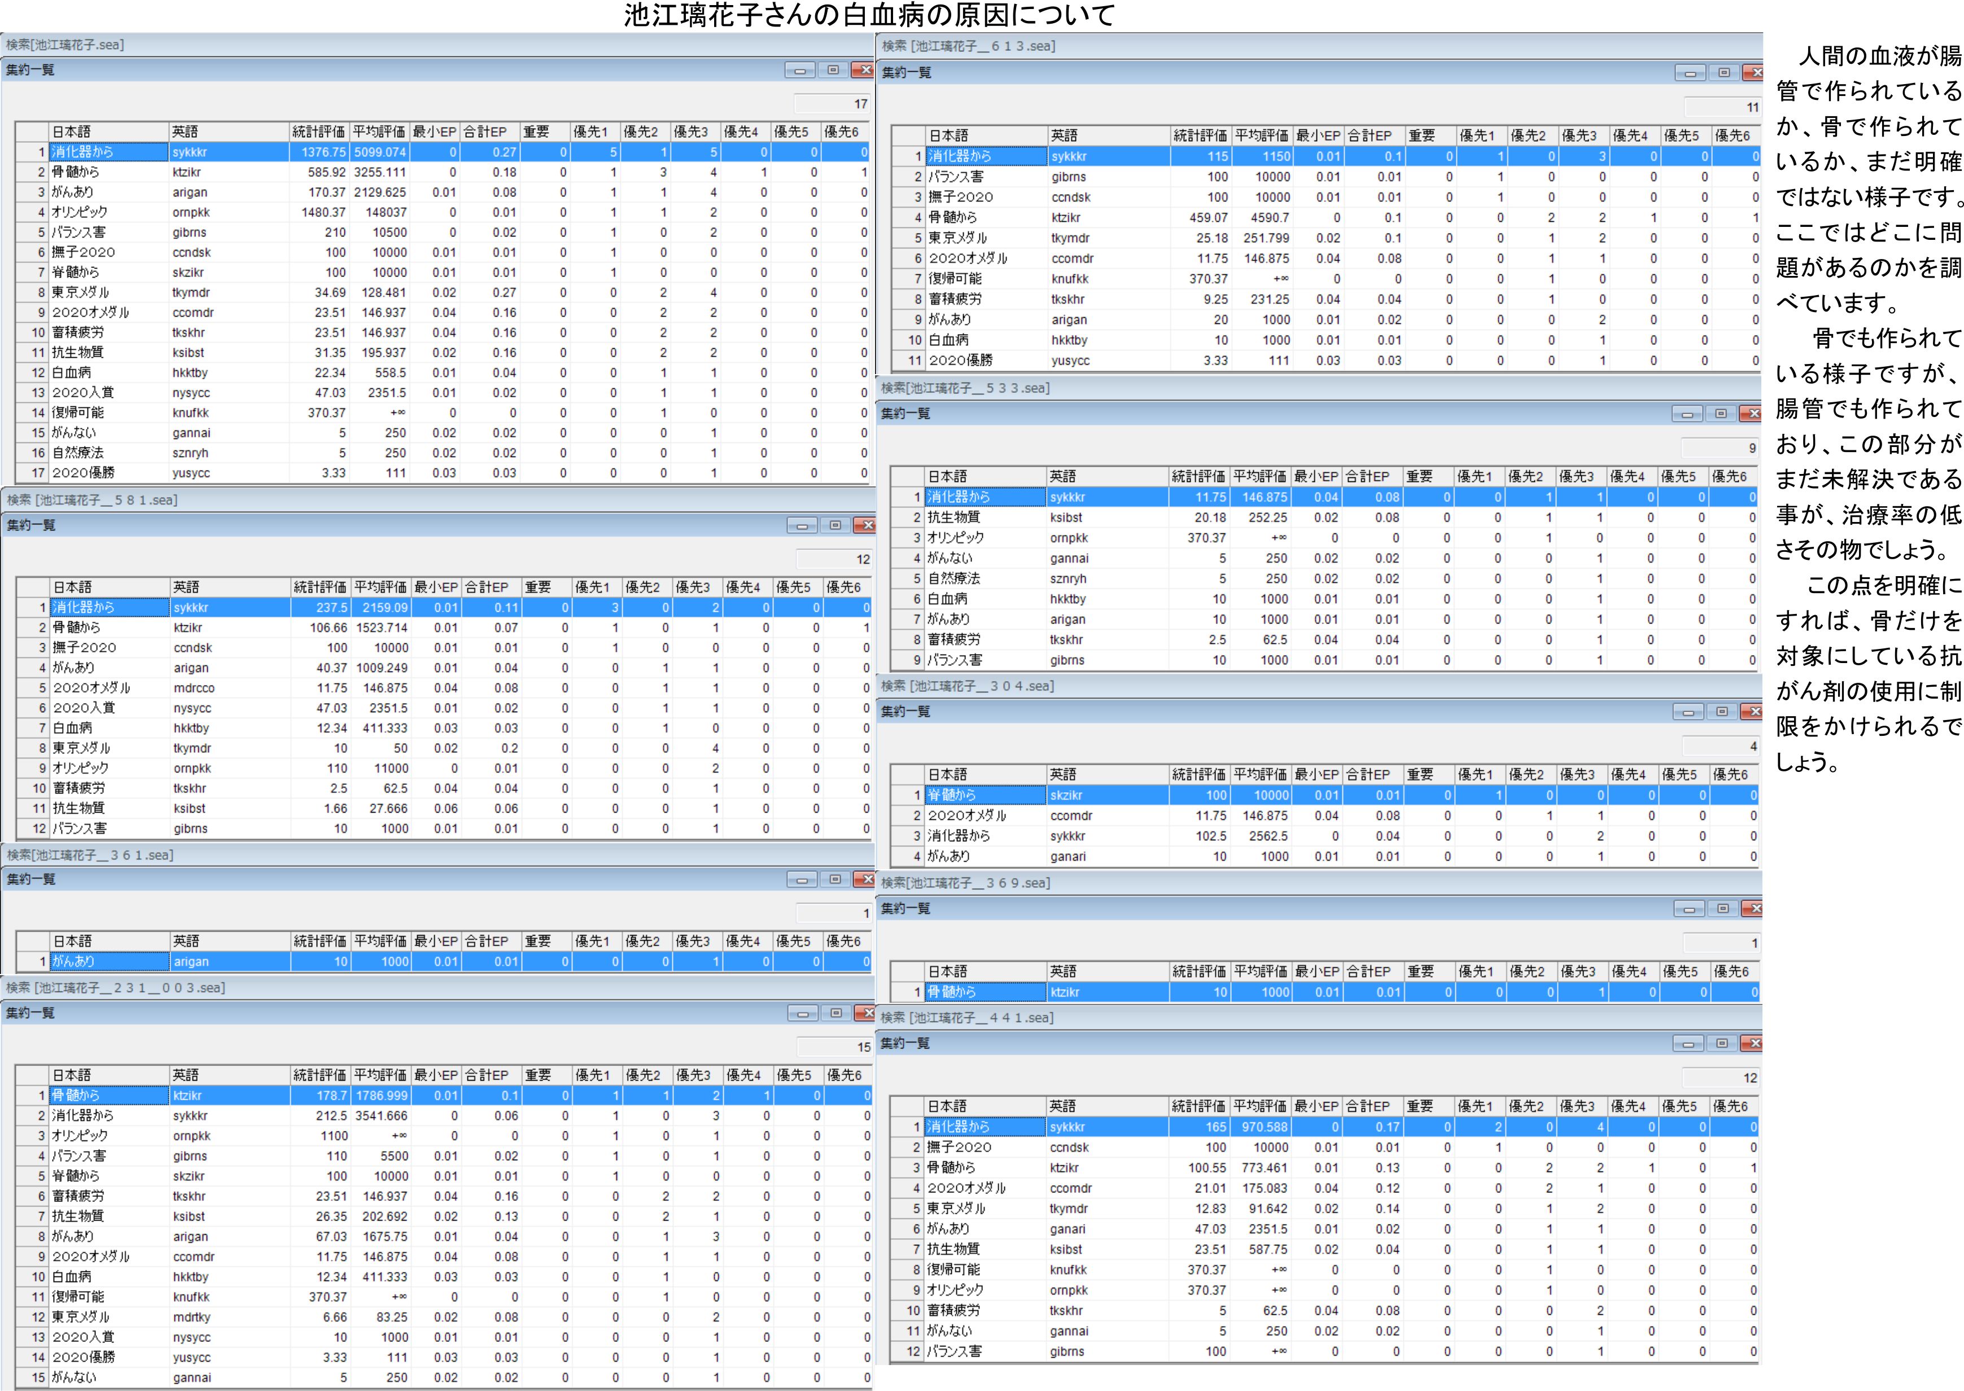This screenshot has height=1391, width=1964.
Task: Click the count field showing 17
Action: coord(832,104)
